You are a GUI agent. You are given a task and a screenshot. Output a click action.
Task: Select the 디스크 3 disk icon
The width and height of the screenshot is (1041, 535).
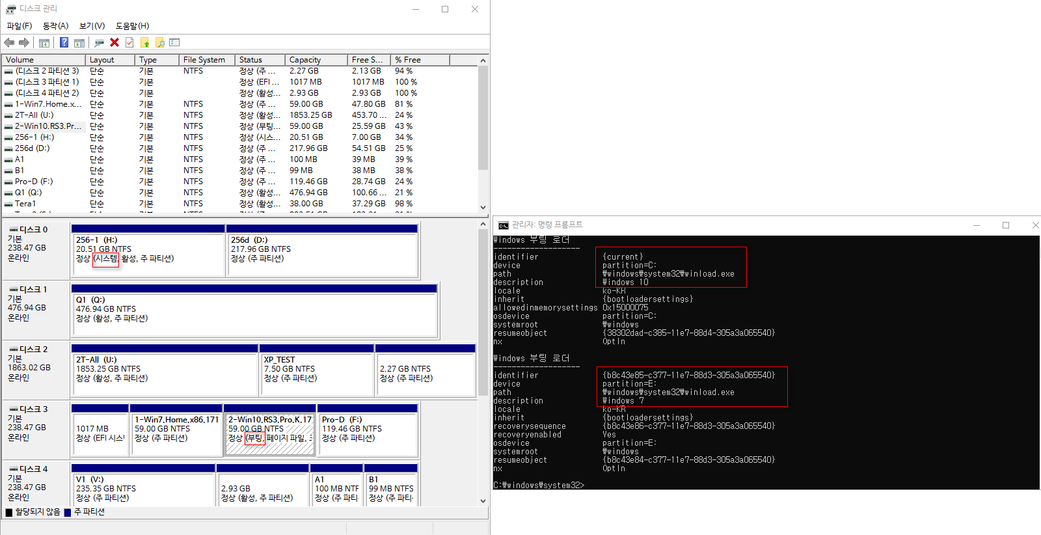(x=14, y=409)
